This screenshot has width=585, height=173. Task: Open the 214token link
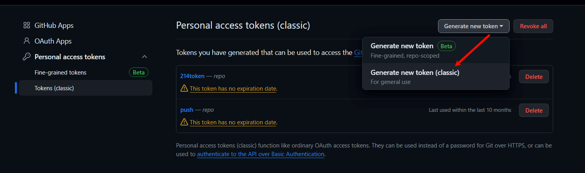pos(192,76)
